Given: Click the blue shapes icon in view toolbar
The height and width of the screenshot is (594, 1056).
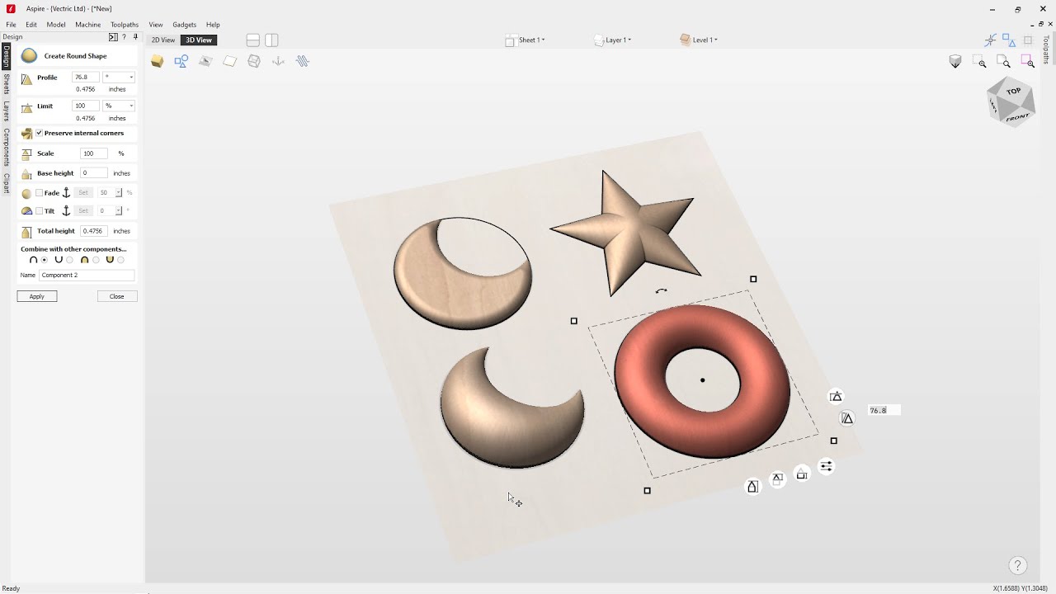Looking at the screenshot, I should pos(181,61).
